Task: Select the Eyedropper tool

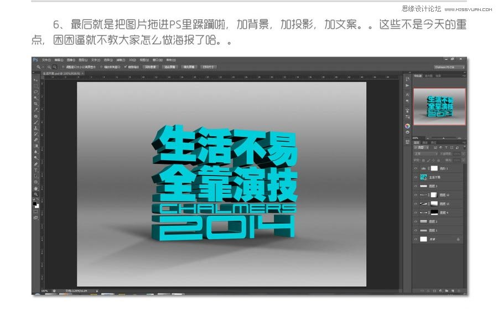Action: coord(36,109)
